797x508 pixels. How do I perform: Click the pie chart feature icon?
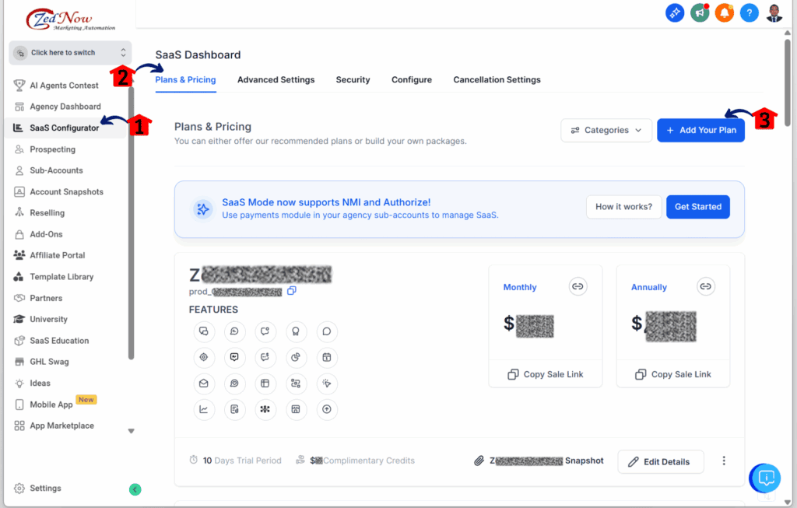(x=296, y=357)
